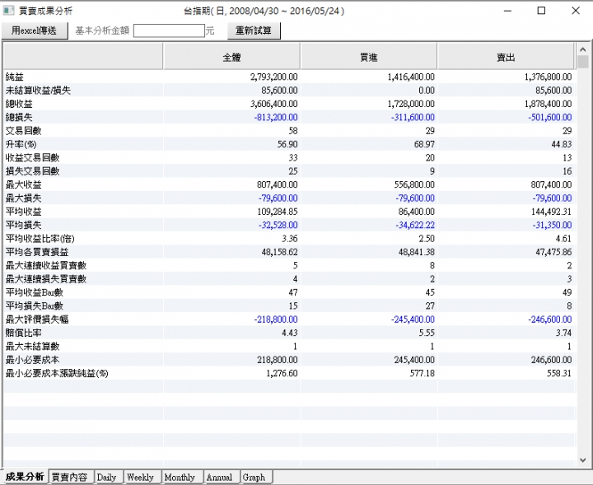This screenshot has width=593, height=485.
Task: Click the -218,800.00 max drawdown value
Action: pyautogui.click(x=276, y=319)
